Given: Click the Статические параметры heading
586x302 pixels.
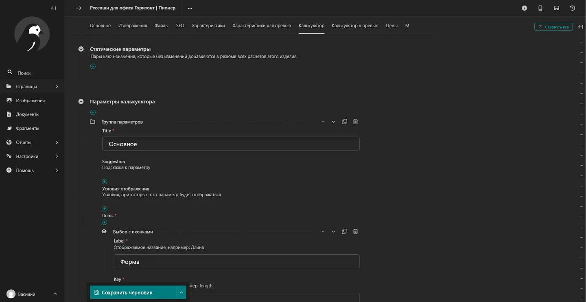Looking at the screenshot, I should [120, 49].
